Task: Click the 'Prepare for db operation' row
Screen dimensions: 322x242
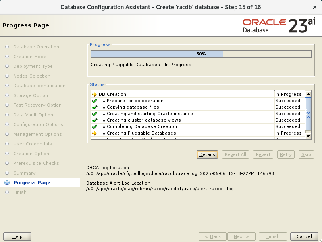Action: (198, 101)
